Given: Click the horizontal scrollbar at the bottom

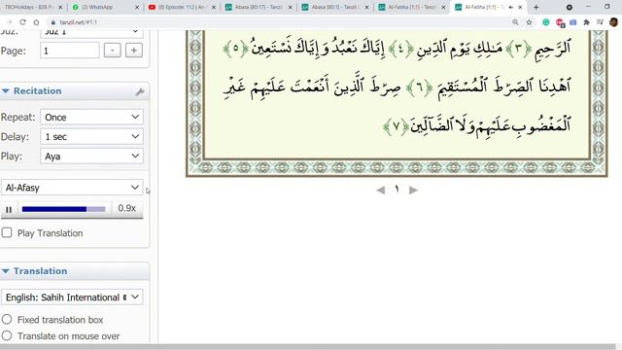Looking at the screenshot, I should click(307, 347).
